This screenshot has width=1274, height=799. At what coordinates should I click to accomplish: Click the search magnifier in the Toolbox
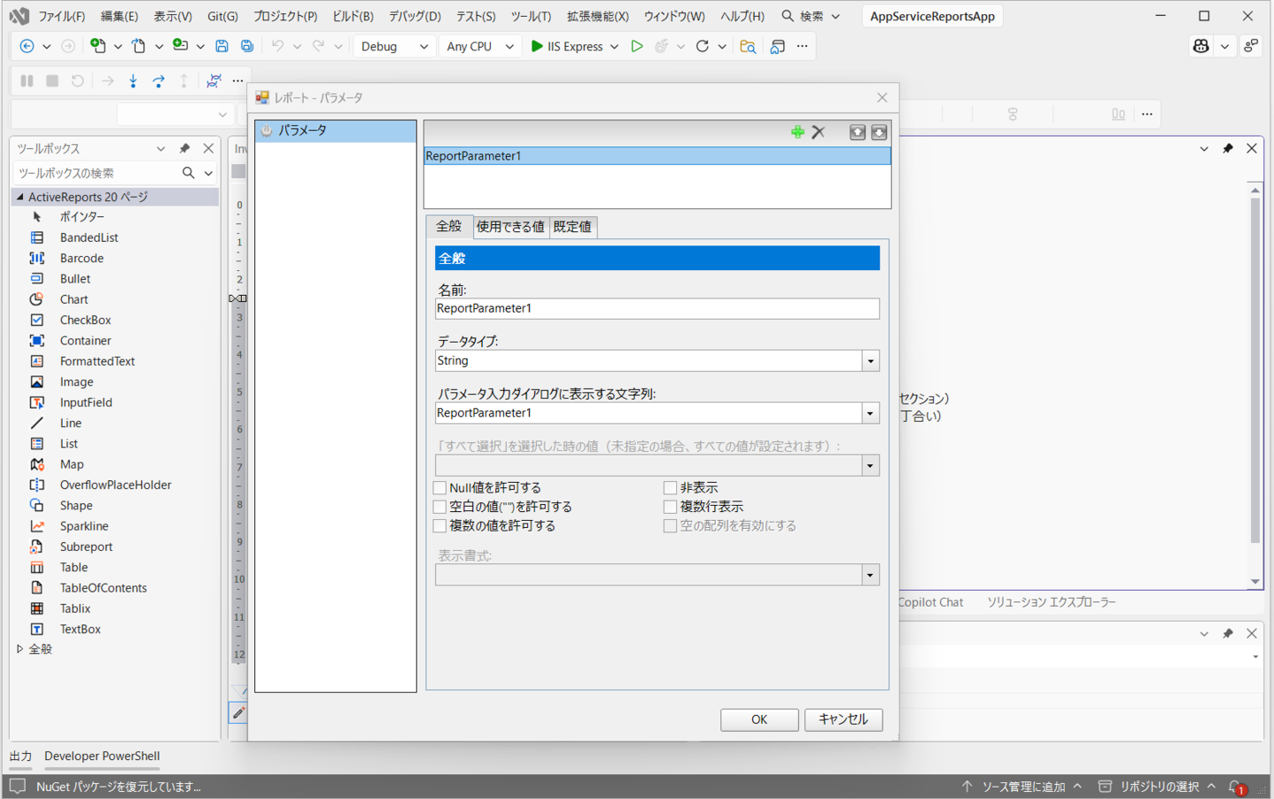click(x=189, y=173)
